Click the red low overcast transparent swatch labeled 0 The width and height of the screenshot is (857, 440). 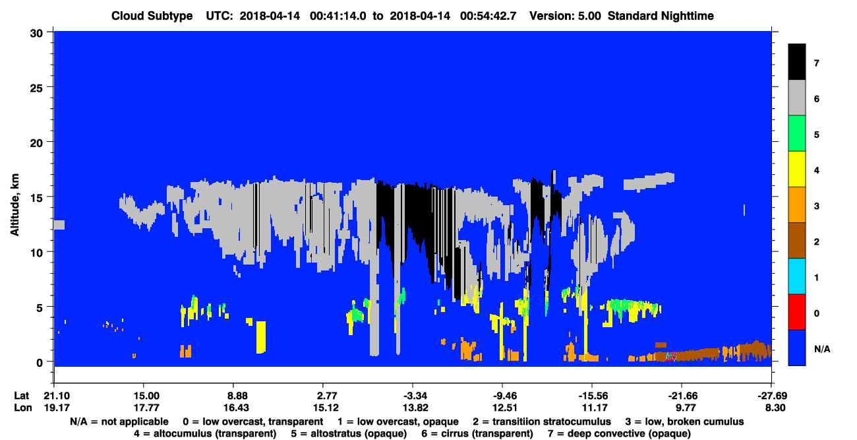[797, 312]
